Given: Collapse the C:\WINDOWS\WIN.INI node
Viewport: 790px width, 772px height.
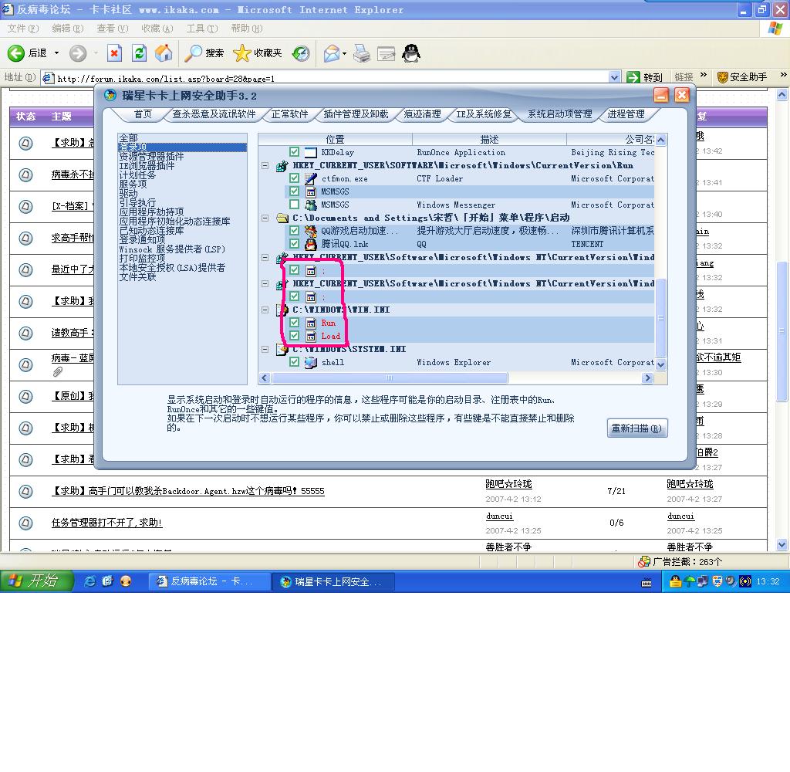Looking at the screenshot, I should click(x=265, y=310).
